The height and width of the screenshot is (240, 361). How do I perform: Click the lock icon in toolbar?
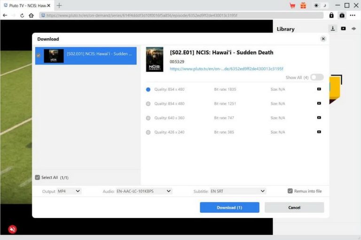(x=331, y=15)
